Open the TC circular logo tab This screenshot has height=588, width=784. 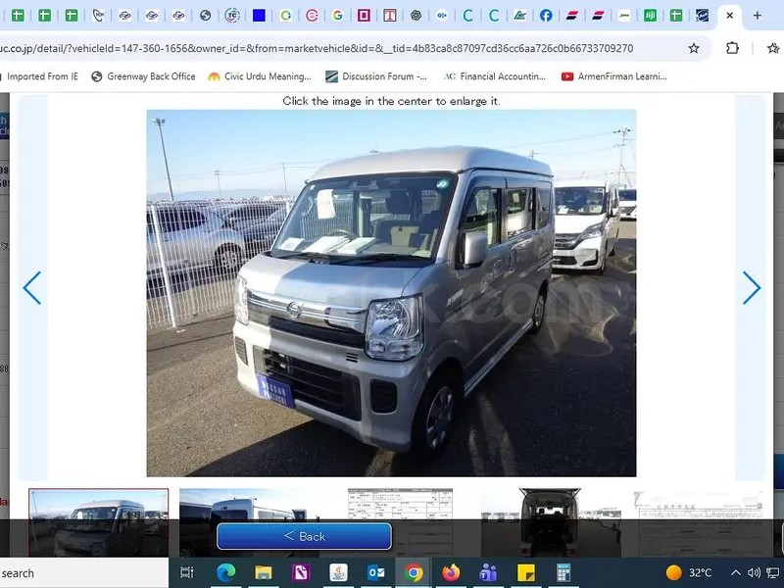(232, 16)
